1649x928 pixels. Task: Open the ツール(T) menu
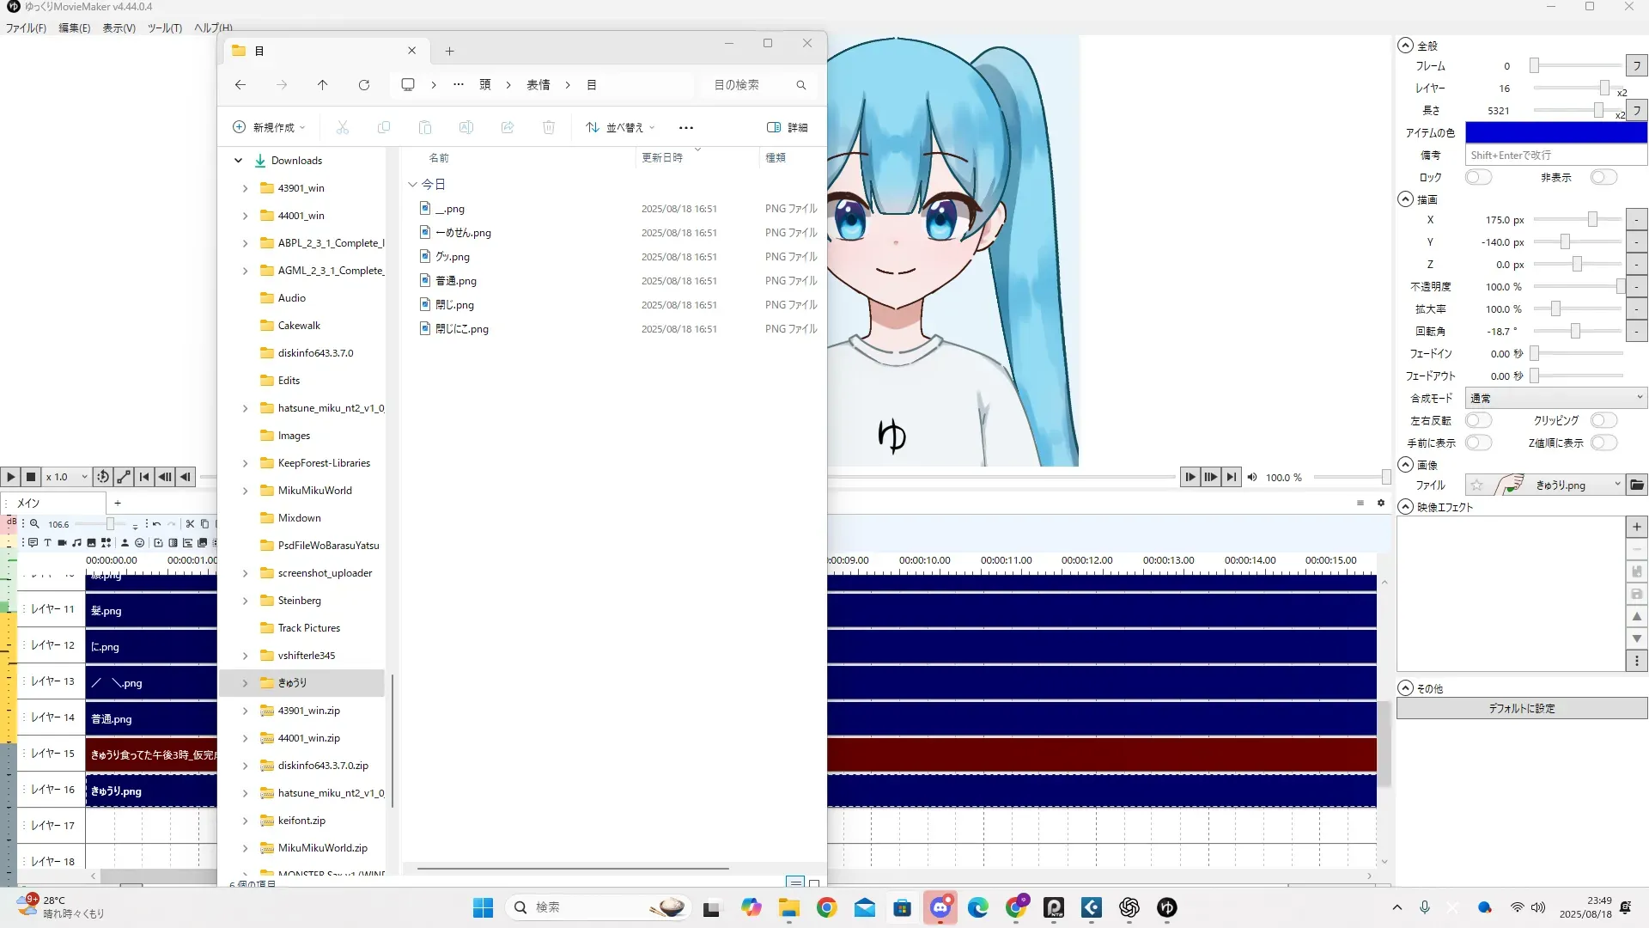[x=164, y=28]
